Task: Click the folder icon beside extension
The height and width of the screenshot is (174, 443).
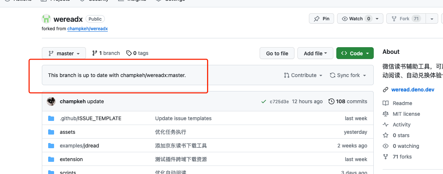Action: 51,159
